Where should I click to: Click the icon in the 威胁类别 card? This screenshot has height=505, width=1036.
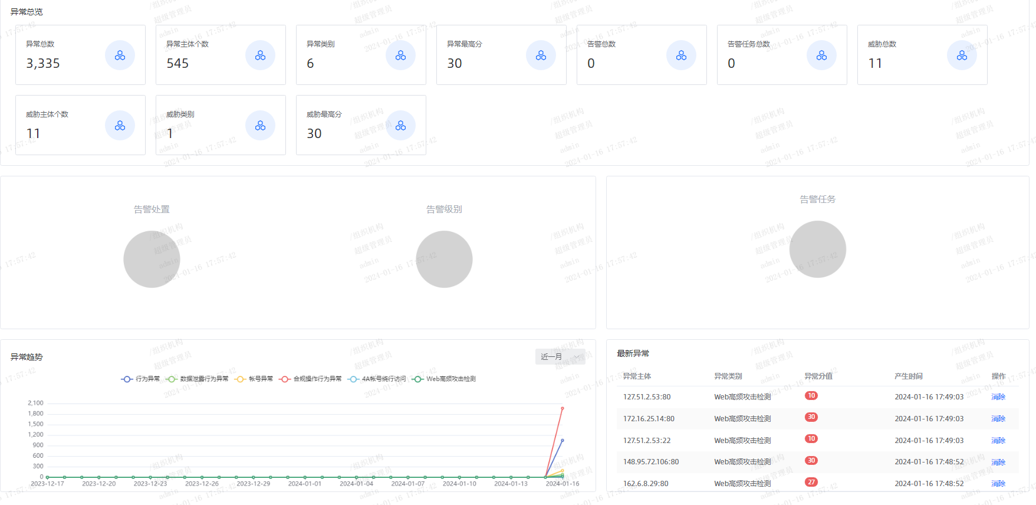coord(260,126)
